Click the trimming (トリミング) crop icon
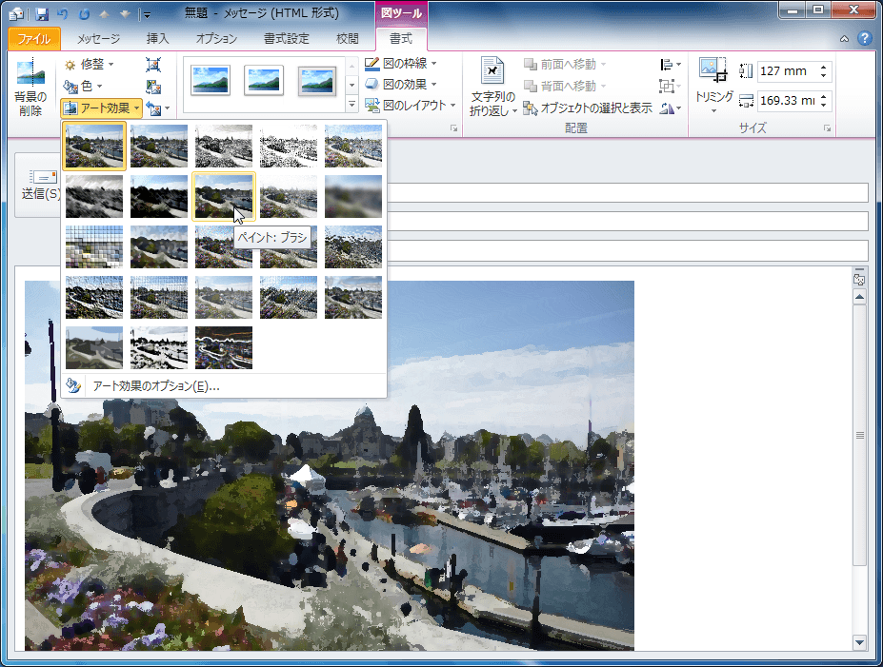The image size is (883, 667). (712, 70)
